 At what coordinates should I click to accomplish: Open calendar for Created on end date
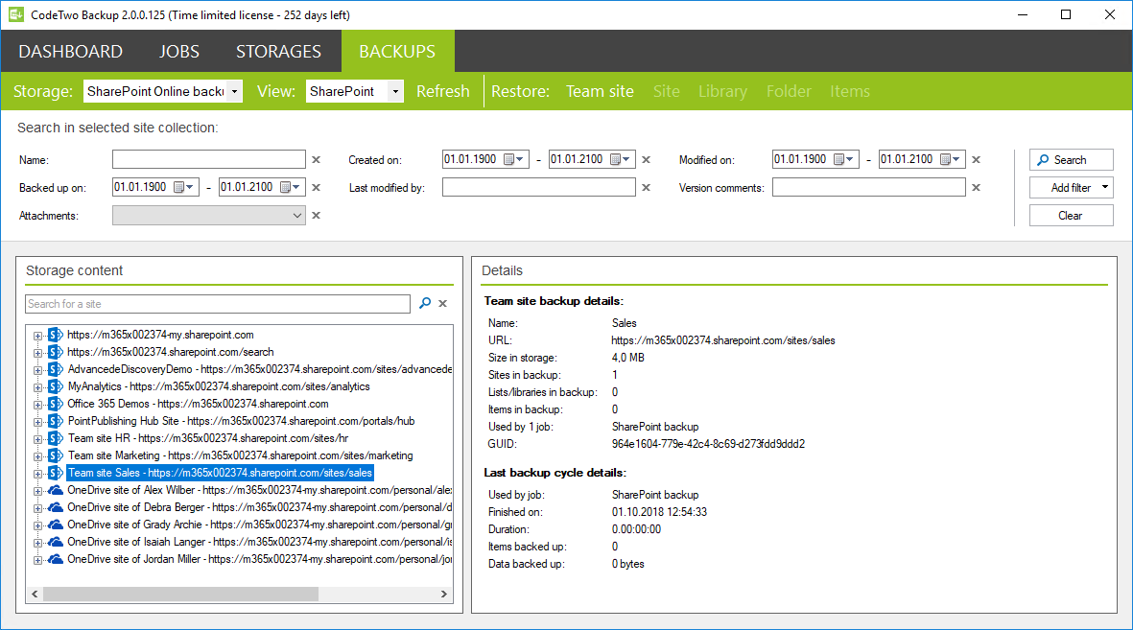point(621,160)
